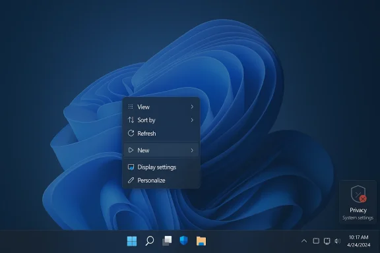Expand the View submenu chevron
The image size is (380, 253).
[192, 107]
